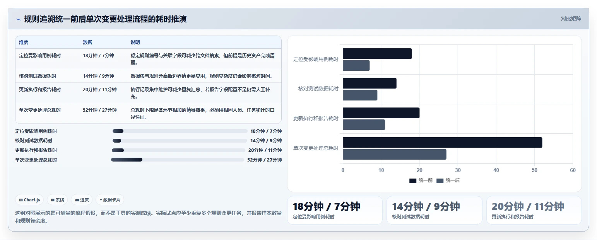Toggle the 统一后 legend swatch
This screenshot has width=597, height=240.
(x=440, y=180)
